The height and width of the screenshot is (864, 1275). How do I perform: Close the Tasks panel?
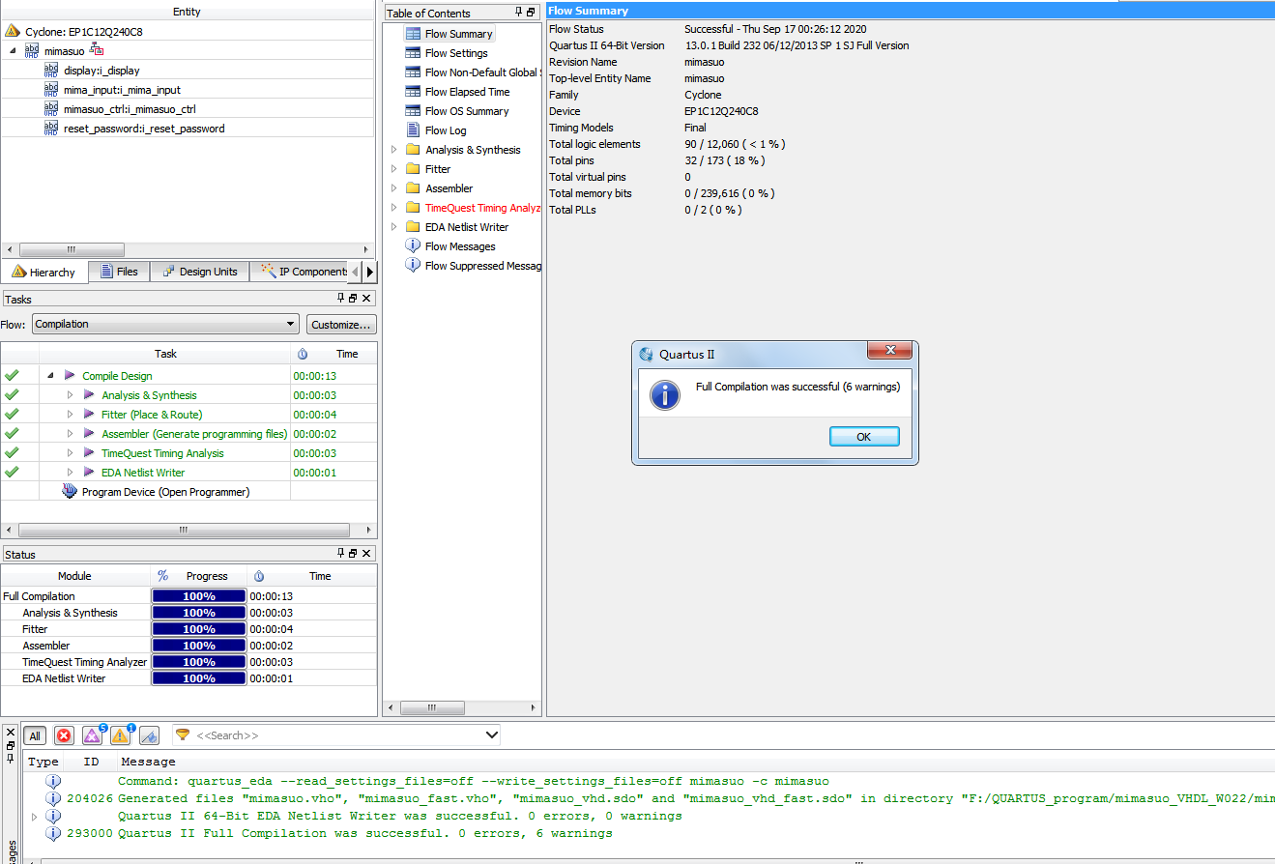(366, 299)
